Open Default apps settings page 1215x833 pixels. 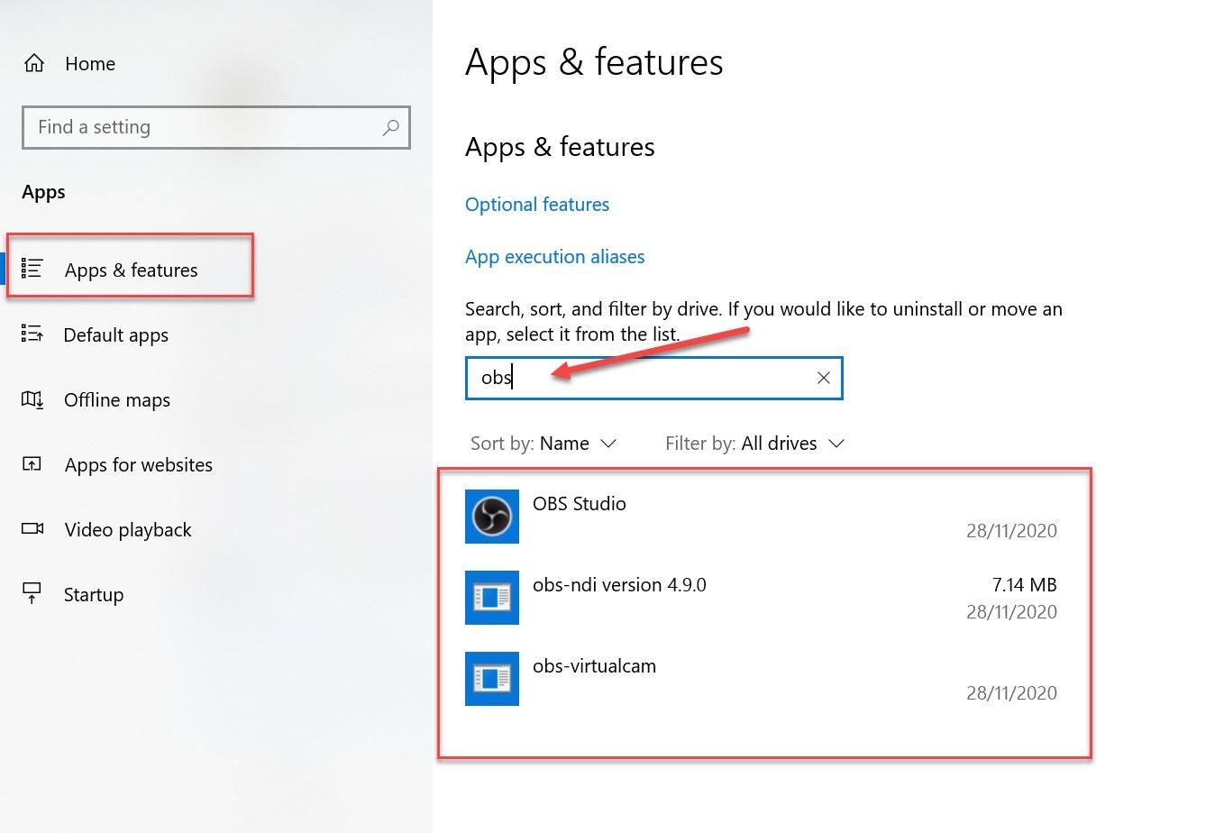tap(116, 335)
